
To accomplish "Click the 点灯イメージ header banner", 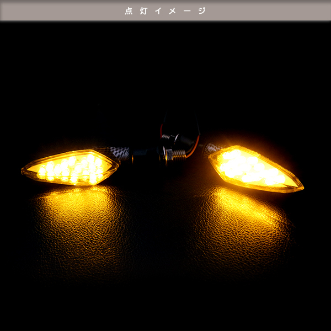I will [x=165, y=10].
